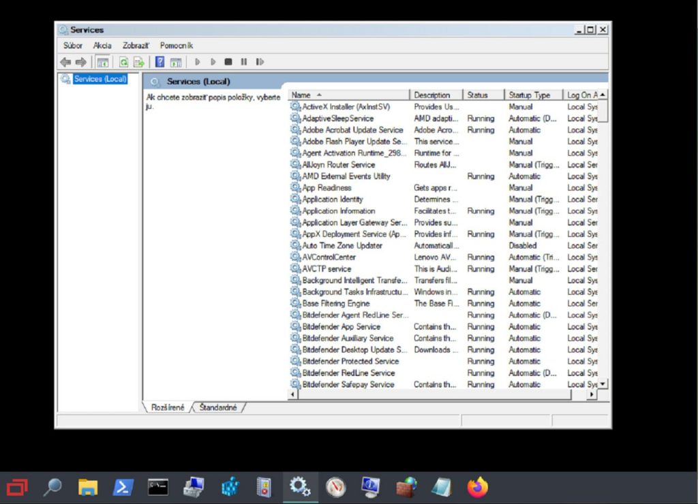Click the Start Service play icon
This screenshot has height=504, width=698.
tap(198, 62)
